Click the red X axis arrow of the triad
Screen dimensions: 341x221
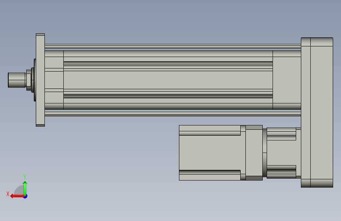point(17,196)
